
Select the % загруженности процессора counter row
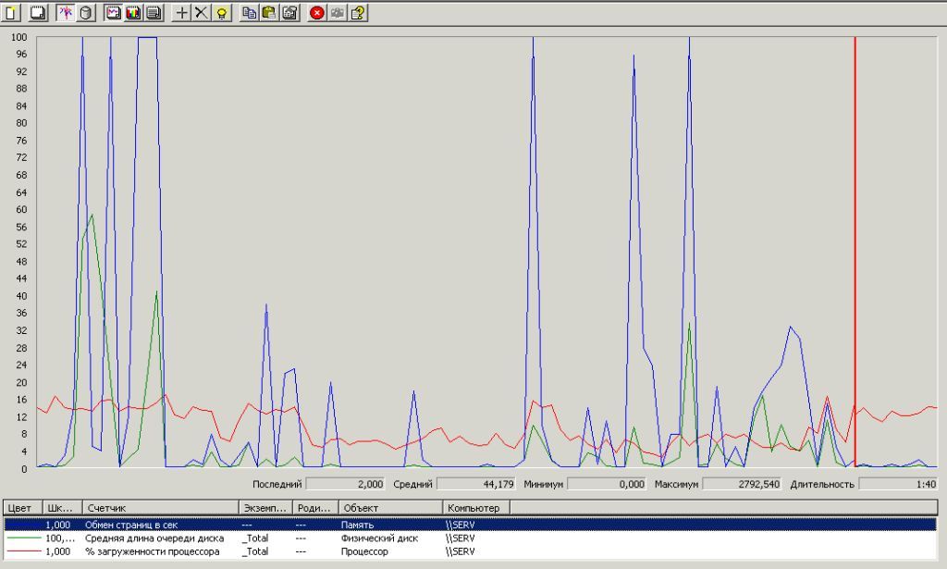(x=152, y=551)
